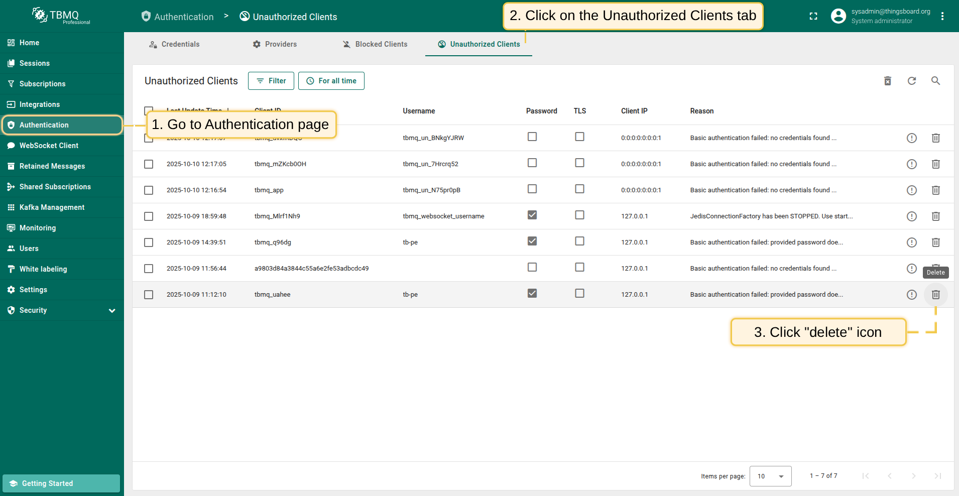The image size is (959, 496).
Task: Click refresh icon in table toolbar
Action: pos(911,81)
